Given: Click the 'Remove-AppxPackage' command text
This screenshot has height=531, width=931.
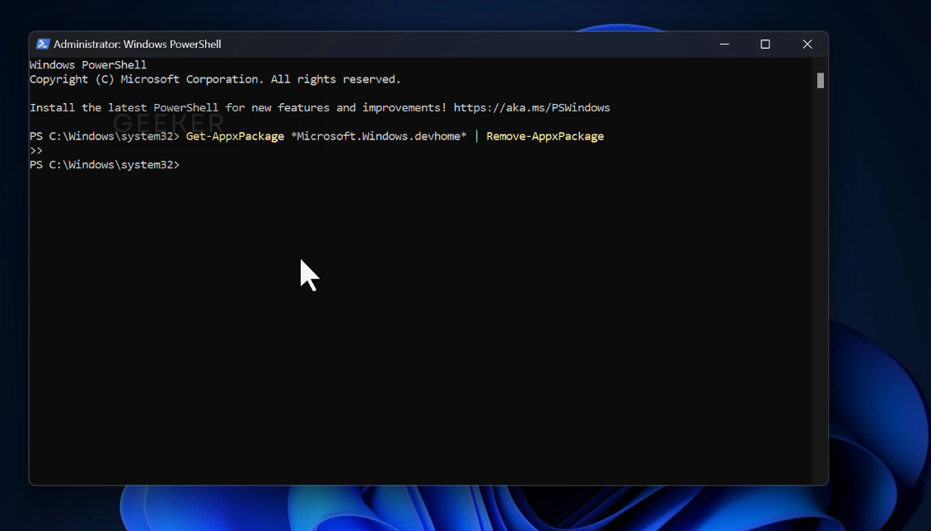Looking at the screenshot, I should (545, 136).
